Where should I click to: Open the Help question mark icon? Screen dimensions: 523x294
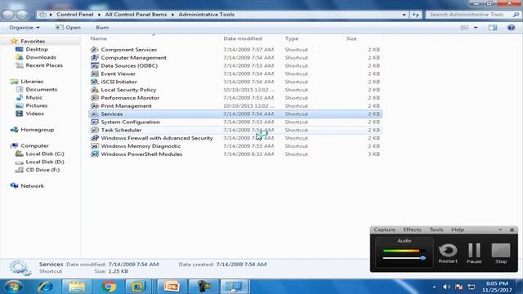click(511, 28)
